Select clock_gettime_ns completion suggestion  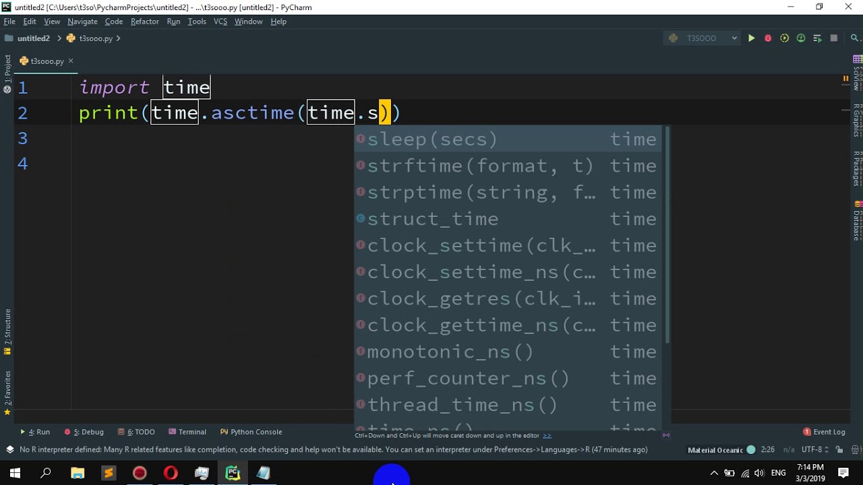tap(507, 325)
